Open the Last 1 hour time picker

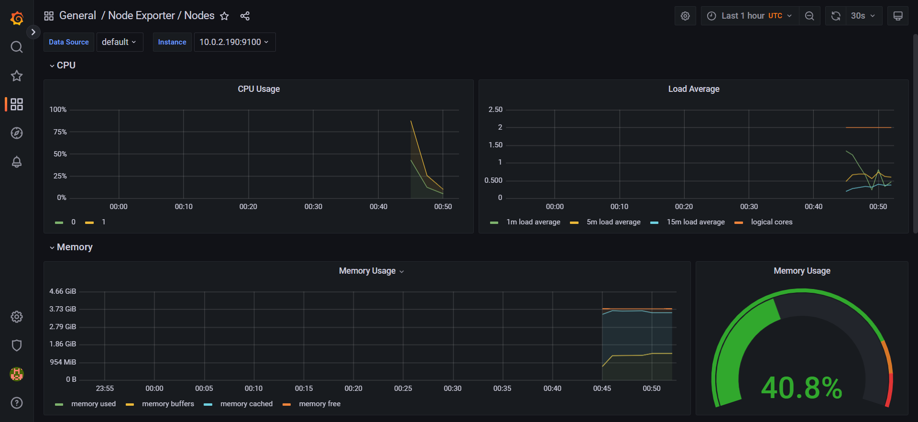pos(750,16)
